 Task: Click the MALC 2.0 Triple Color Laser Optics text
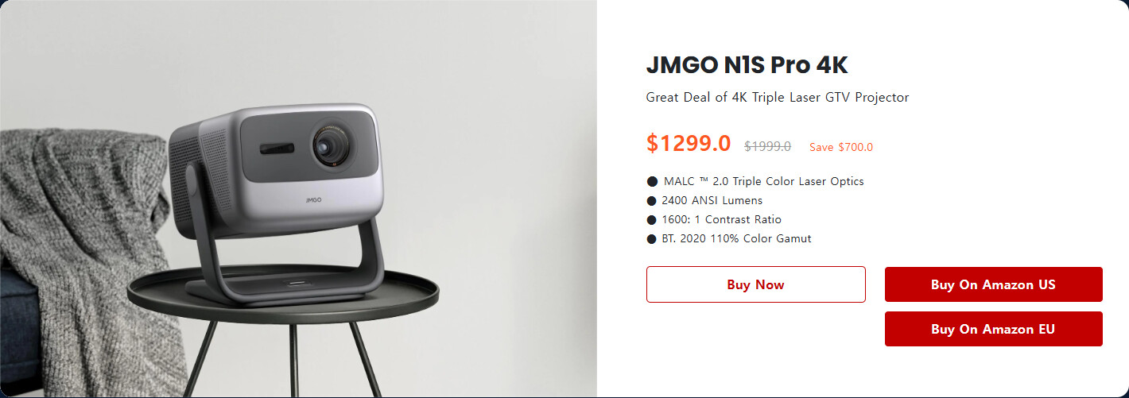pos(763,181)
